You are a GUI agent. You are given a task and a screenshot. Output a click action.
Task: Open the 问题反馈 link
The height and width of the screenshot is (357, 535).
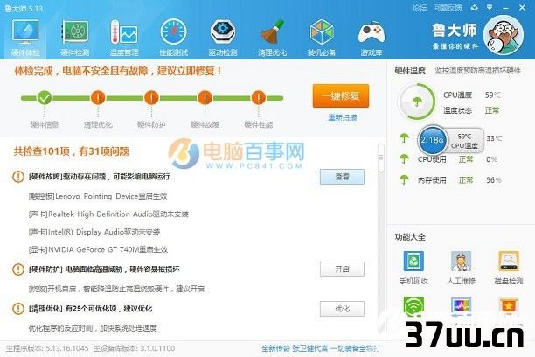448,7
